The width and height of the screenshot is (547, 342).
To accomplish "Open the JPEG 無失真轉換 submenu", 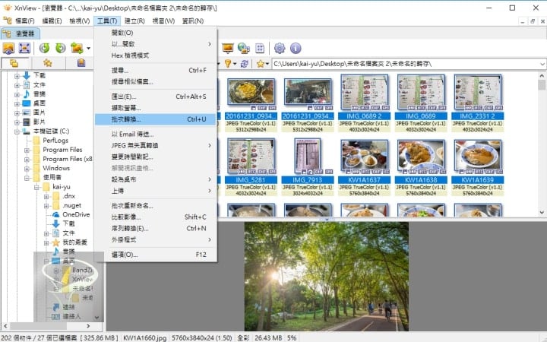I will point(156,145).
